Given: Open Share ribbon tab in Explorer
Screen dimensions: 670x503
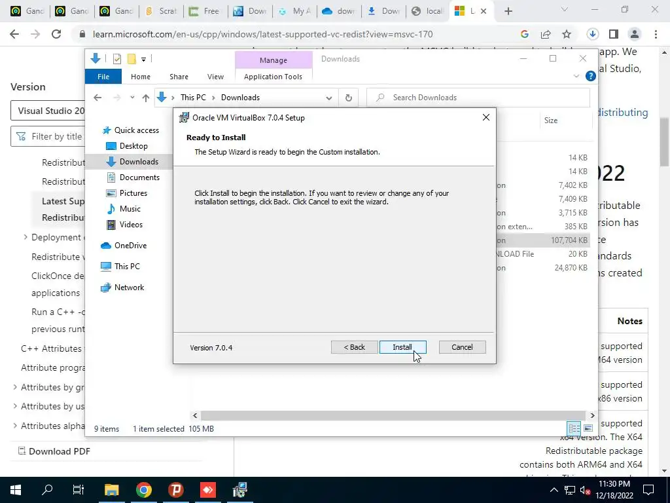Looking at the screenshot, I should [179, 77].
